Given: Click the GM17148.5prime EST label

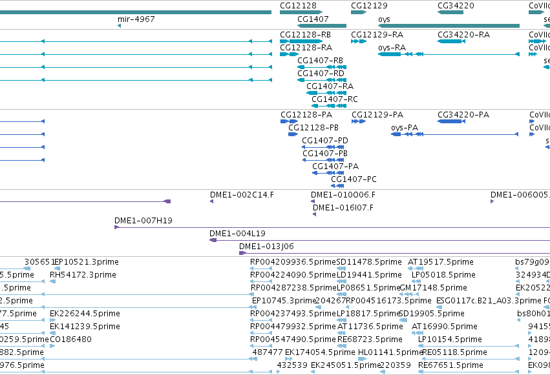Looking at the screenshot, I should pyautogui.click(x=434, y=288).
